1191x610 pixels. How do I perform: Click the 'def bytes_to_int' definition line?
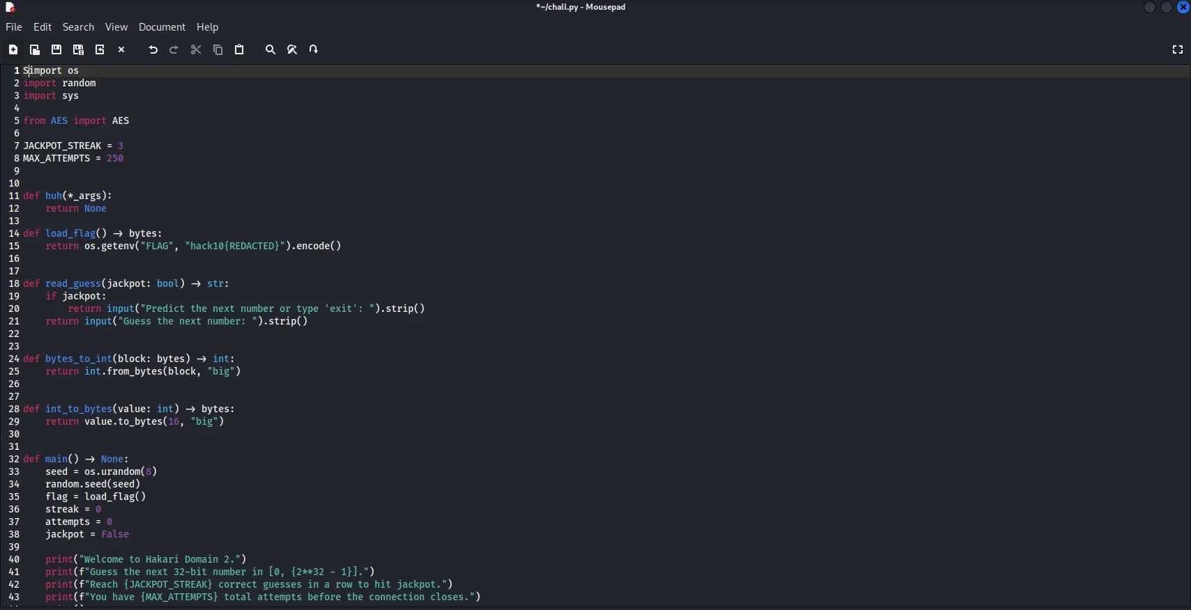[x=129, y=359]
